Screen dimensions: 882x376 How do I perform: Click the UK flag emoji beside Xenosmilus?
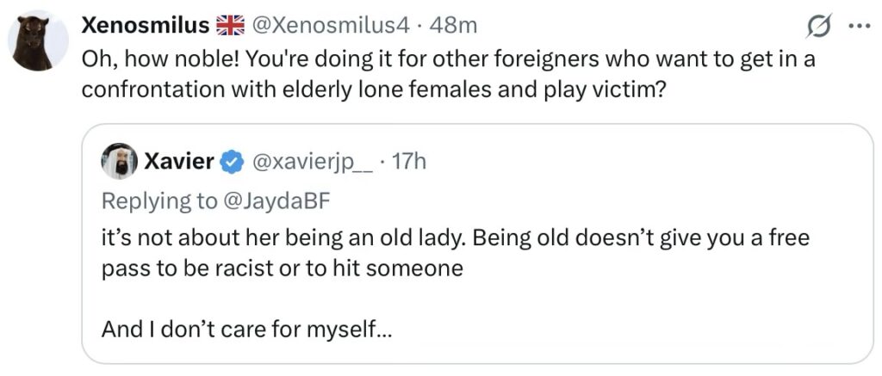click(230, 27)
